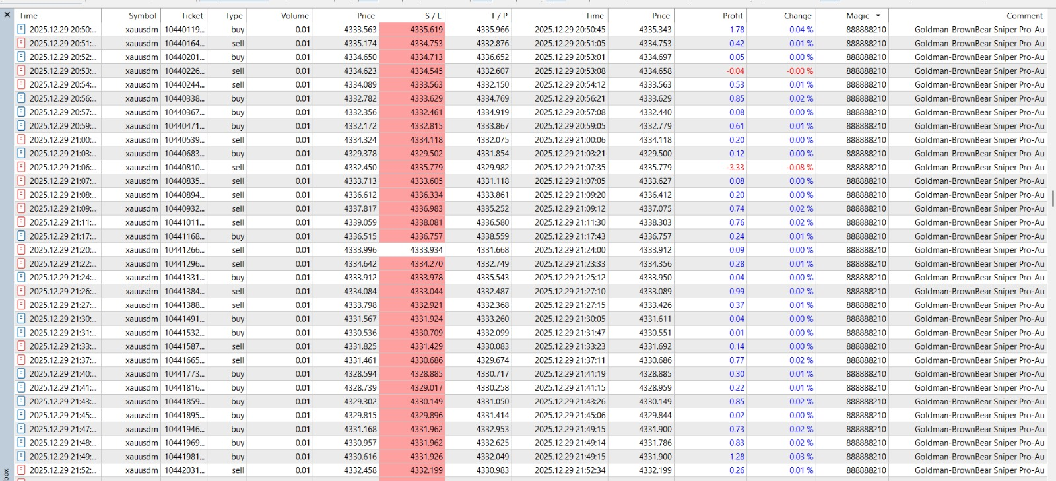Click the history table vertical scrollbar

[1052, 198]
